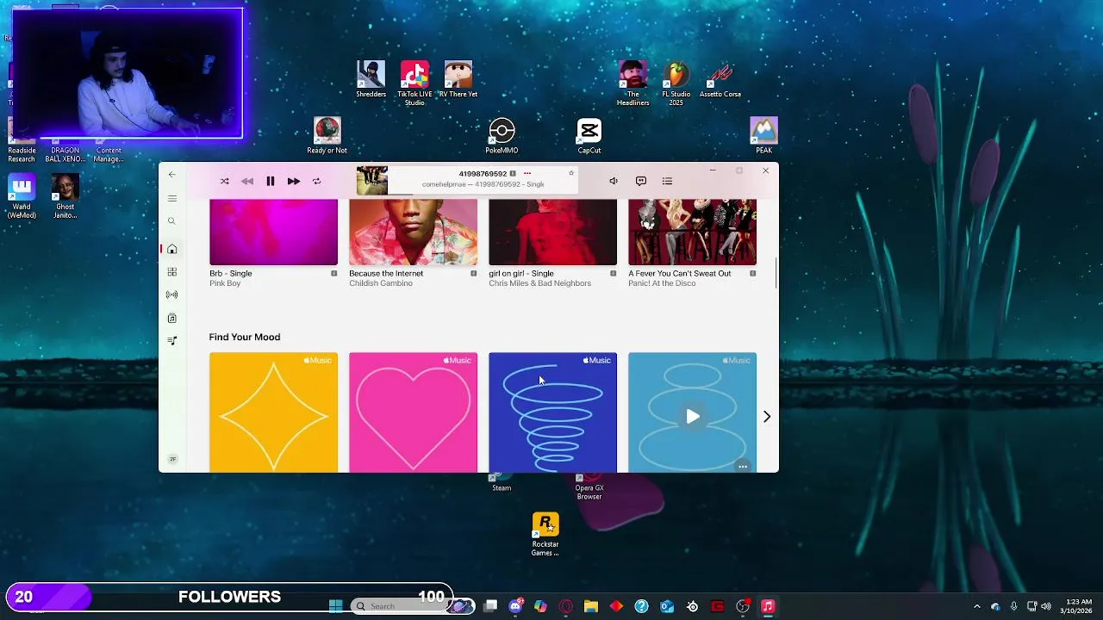Viewport: 1103px width, 620px height.
Task: Open the Wand (WeMod) desktop icon
Action: coord(22,196)
